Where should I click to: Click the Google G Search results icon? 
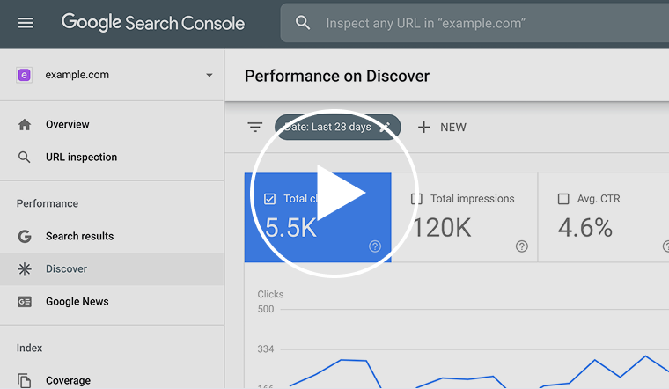tap(25, 236)
